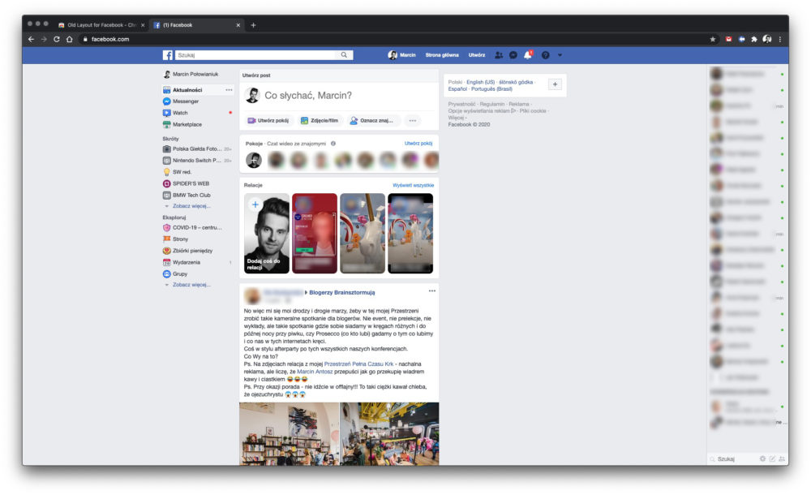Expand Zobacz więcej under Skróty
Image resolution: width=811 pixels, height=495 pixels.
click(x=191, y=206)
